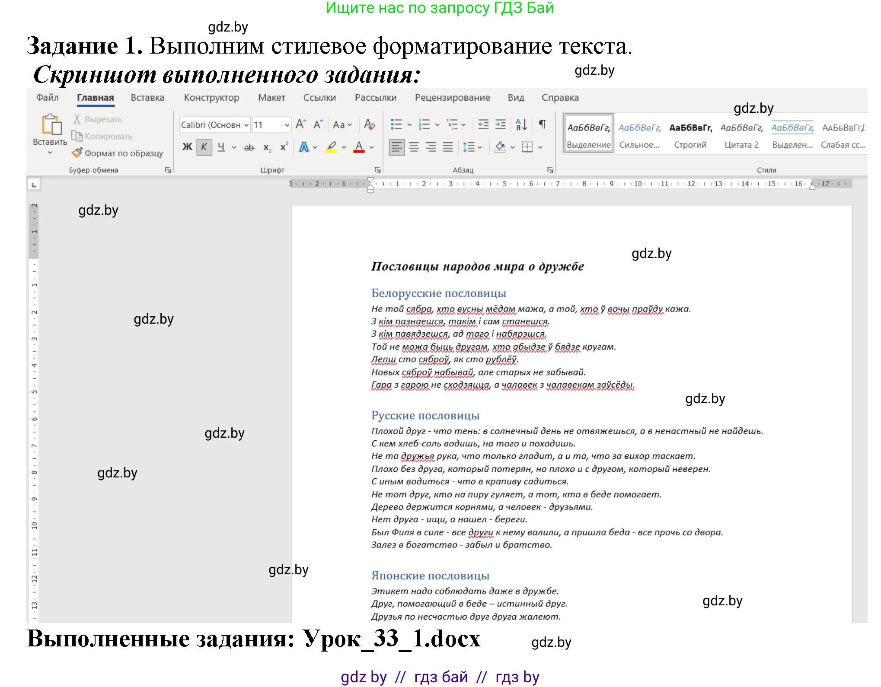Click heading Белорусские пословицы in document

(x=438, y=293)
